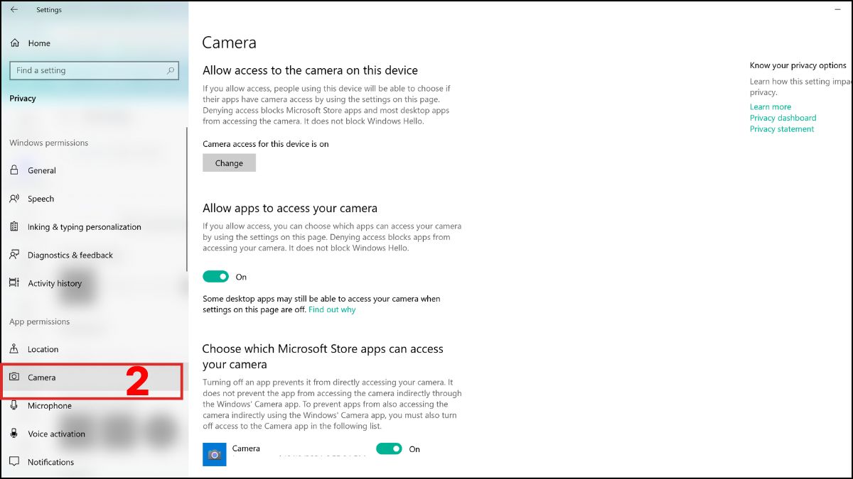
Task: Click the Home icon in the sidebar
Action: (x=14, y=43)
